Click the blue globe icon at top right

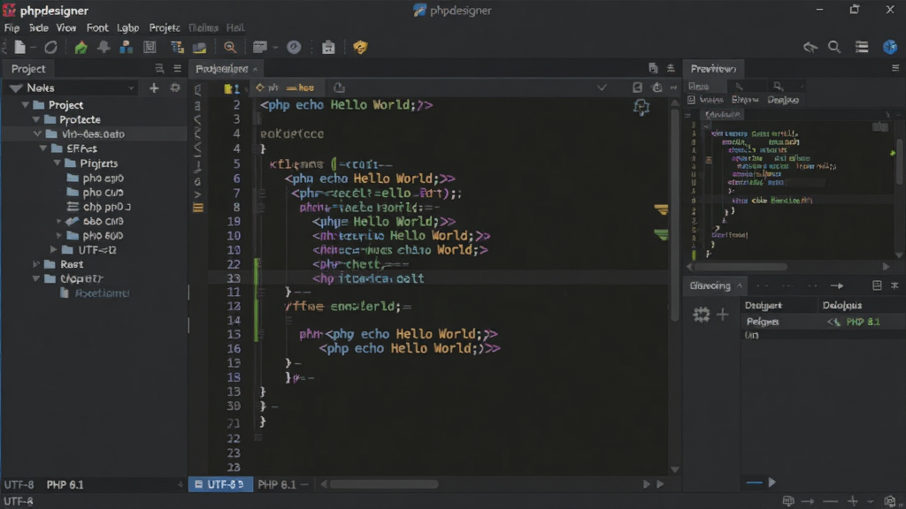[890, 48]
